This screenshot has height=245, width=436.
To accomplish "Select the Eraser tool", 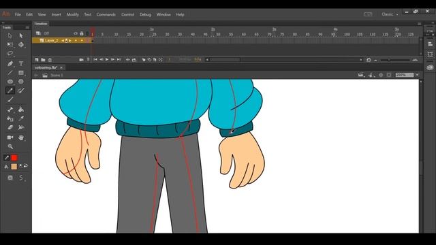I will [x=10, y=127].
